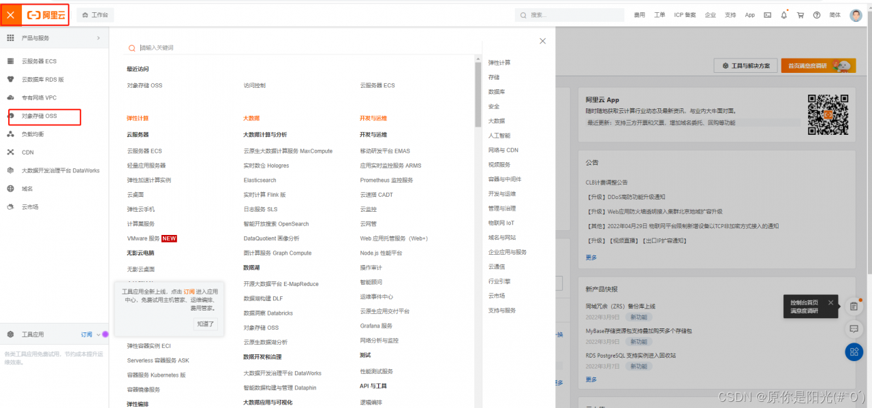Open help using the question mark icon
This screenshot has height=408, width=872.
817,14
